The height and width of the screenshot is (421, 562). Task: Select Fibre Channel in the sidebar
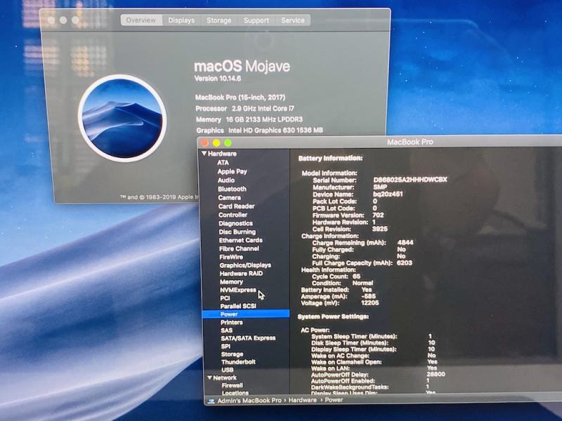click(x=239, y=248)
